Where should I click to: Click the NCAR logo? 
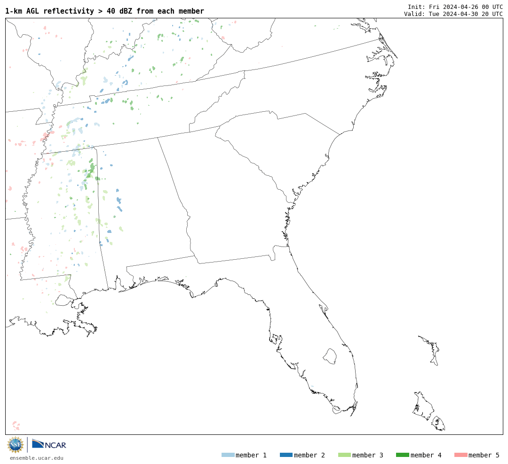coord(49,444)
